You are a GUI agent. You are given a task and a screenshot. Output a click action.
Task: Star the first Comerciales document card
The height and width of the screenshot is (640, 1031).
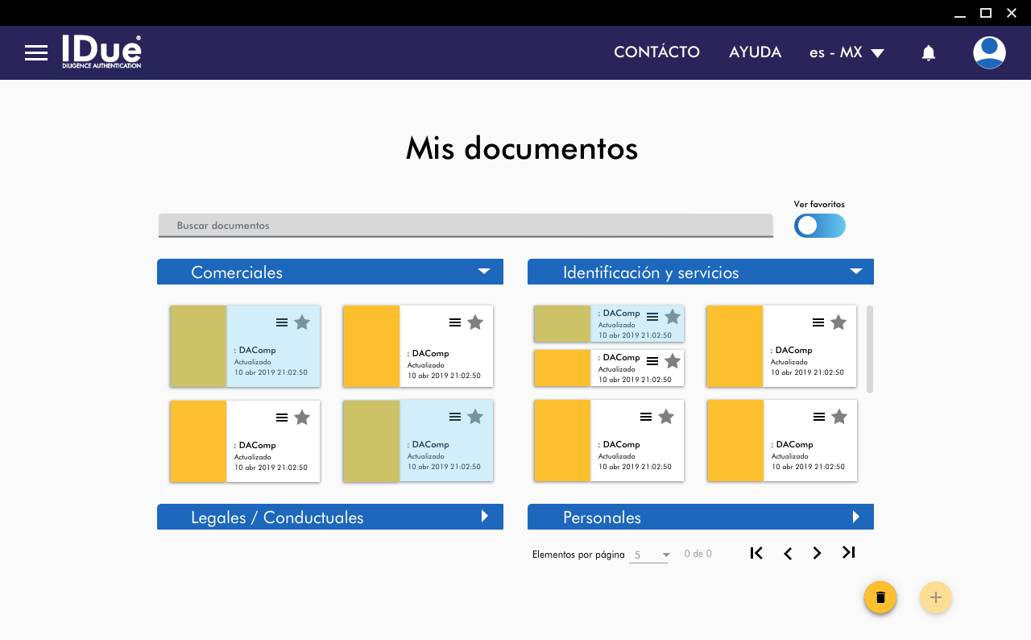302,322
